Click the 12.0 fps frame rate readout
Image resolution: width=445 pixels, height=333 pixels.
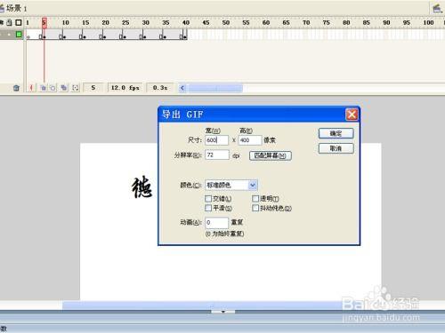tap(125, 88)
